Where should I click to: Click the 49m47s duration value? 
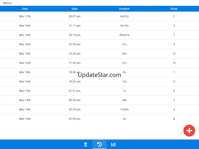[x=124, y=35]
